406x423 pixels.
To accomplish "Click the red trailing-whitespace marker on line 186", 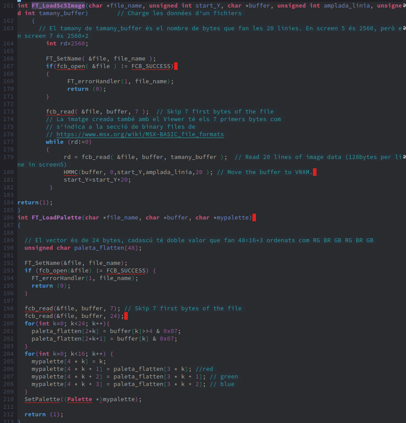I will point(254,218).
